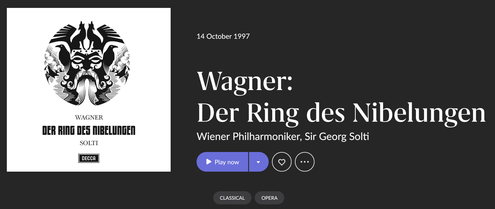495x209 pixels.
Task: Open the Wiener Philharmoniker artist link
Action: pos(248,137)
